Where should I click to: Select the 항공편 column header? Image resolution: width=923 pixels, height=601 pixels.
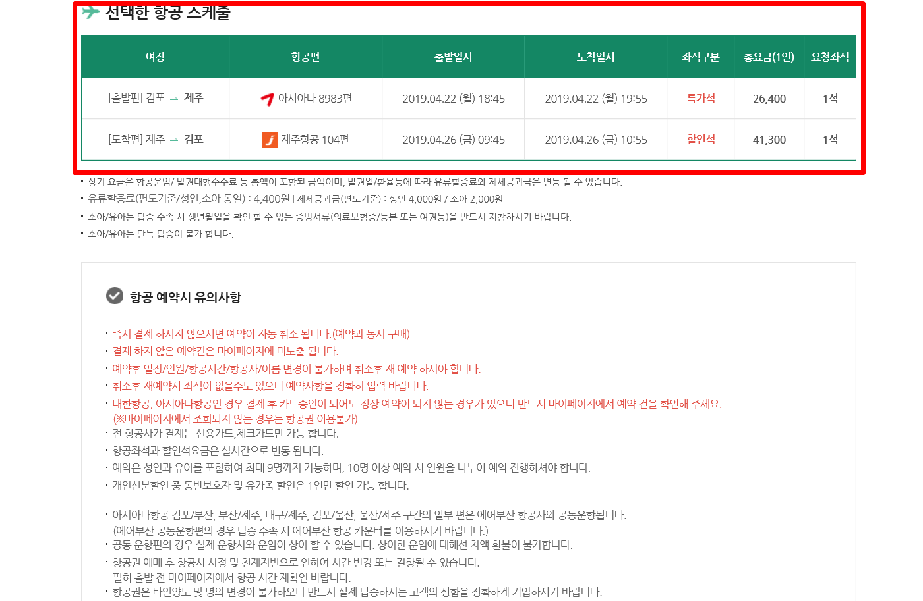point(306,57)
